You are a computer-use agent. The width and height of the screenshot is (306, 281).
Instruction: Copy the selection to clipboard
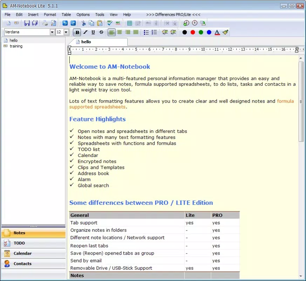tap(91, 23)
